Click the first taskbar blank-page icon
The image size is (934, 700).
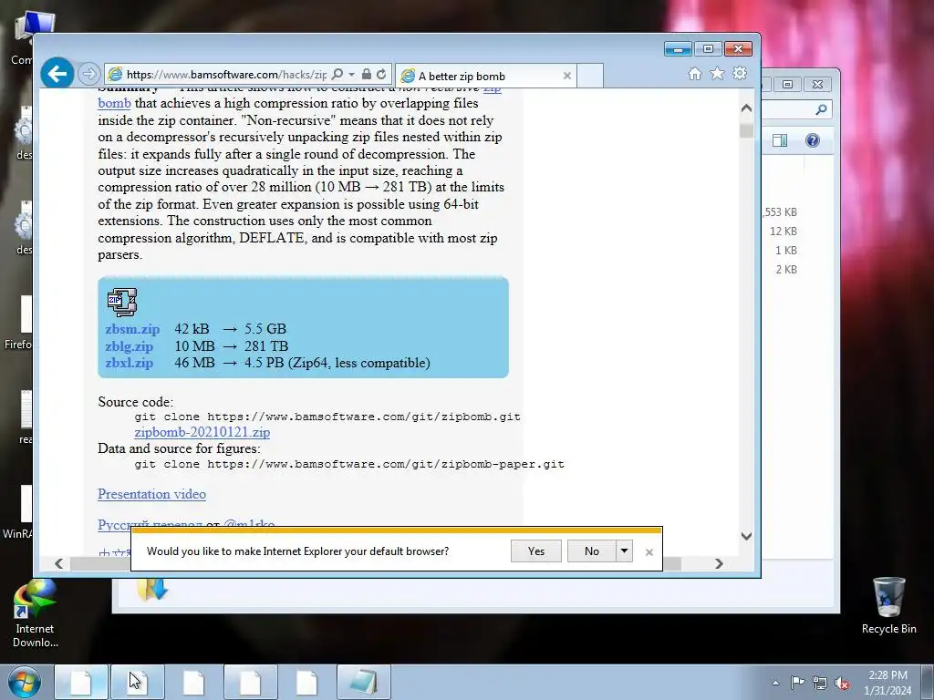click(x=81, y=682)
